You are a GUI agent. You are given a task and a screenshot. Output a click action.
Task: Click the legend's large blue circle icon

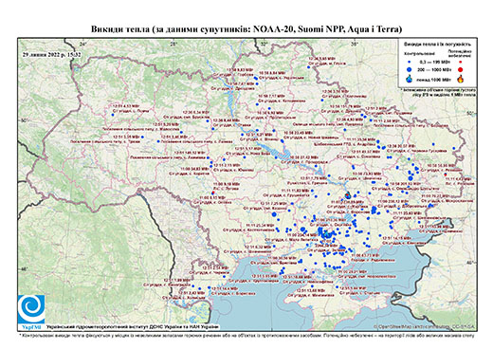[409, 69]
